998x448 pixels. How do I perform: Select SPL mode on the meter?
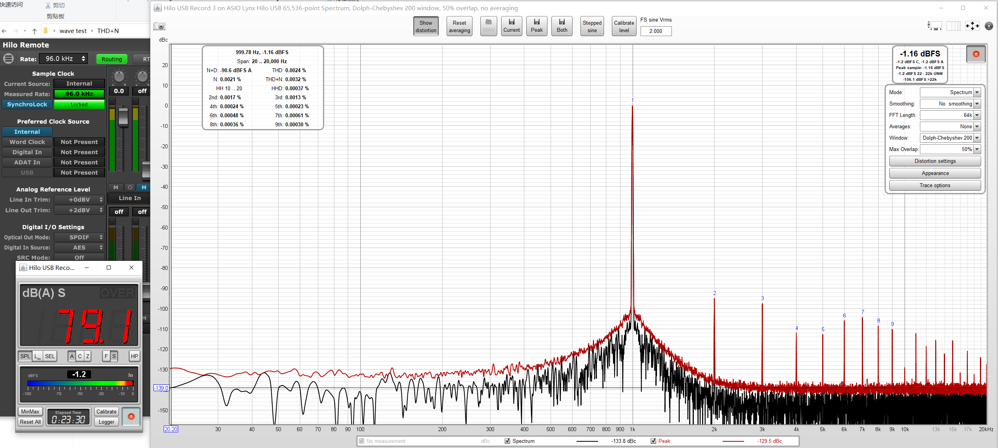(x=25, y=356)
